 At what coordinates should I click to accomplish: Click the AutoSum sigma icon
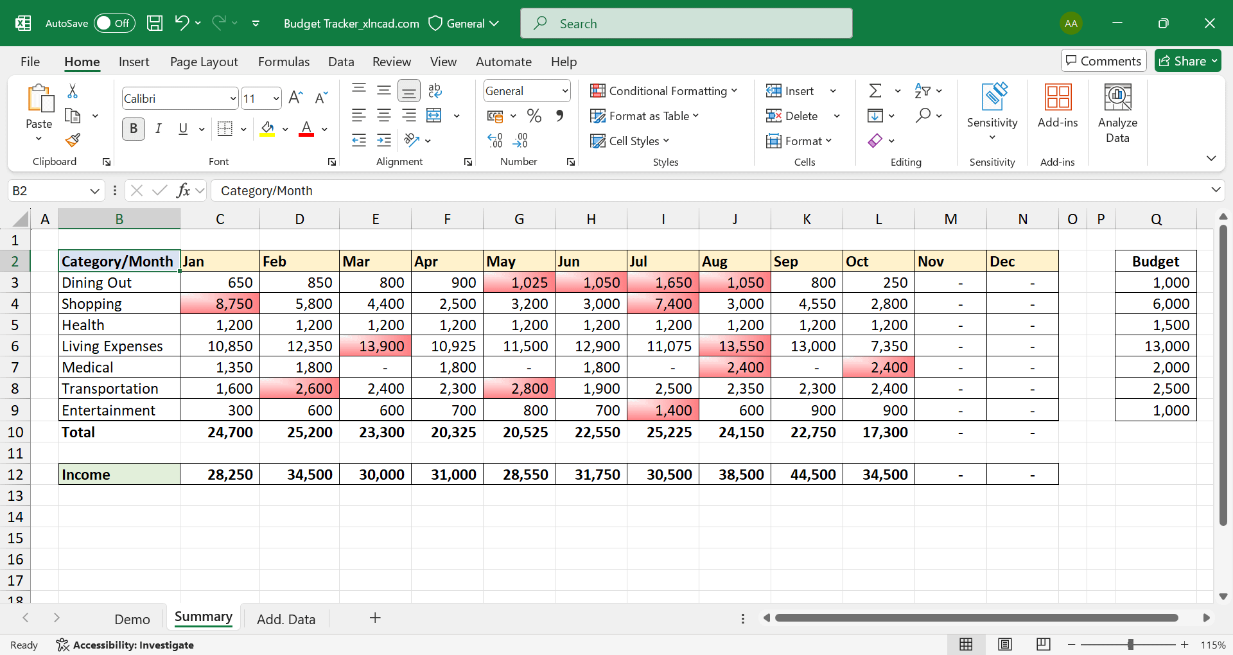[875, 91]
